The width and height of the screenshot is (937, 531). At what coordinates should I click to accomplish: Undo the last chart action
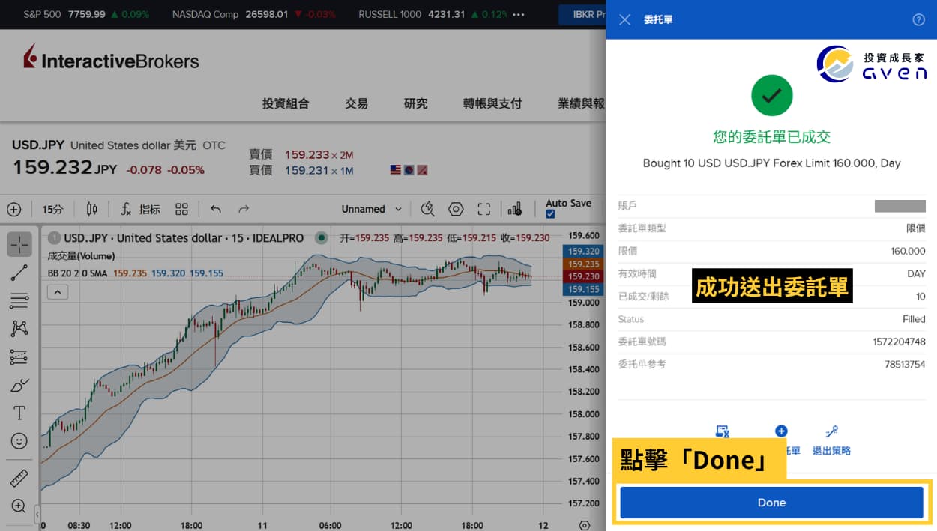coord(216,210)
